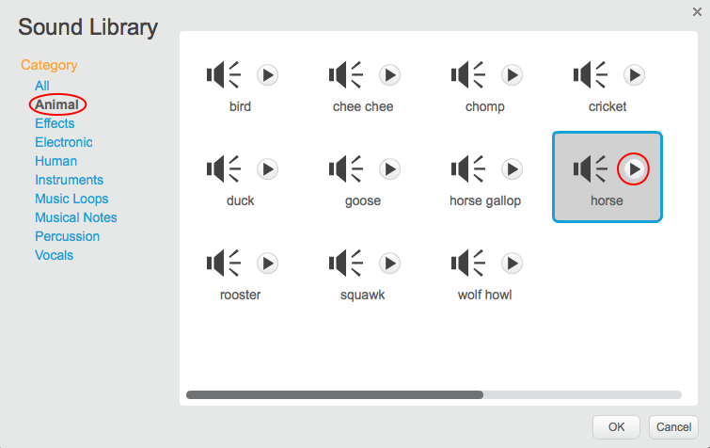Click the goose speaker icon
The image size is (710, 448).
point(345,168)
